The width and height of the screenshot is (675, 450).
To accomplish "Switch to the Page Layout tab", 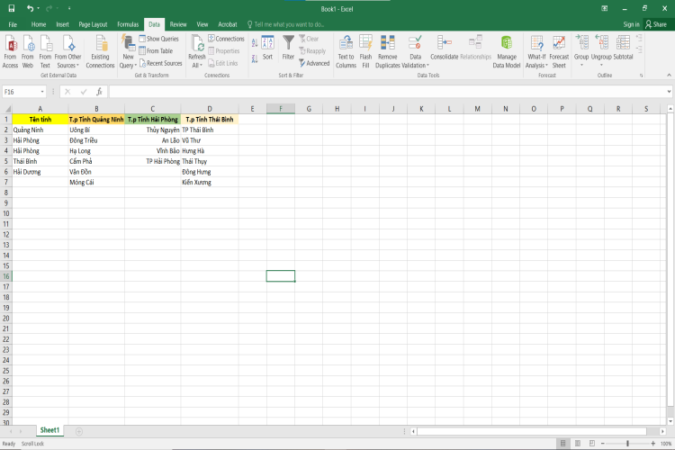I will (93, 24).
